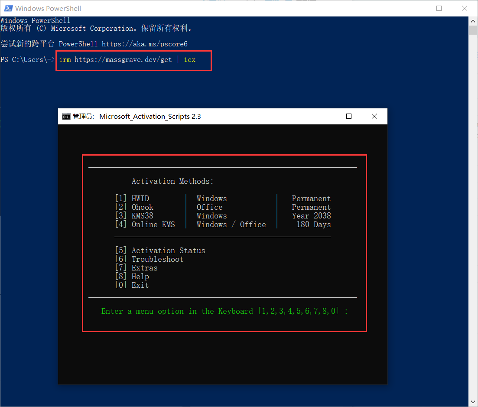Click the cmd icon in Activation Scripts title bar
Viewport: 478px width, 407px height.
click(66, 116)
